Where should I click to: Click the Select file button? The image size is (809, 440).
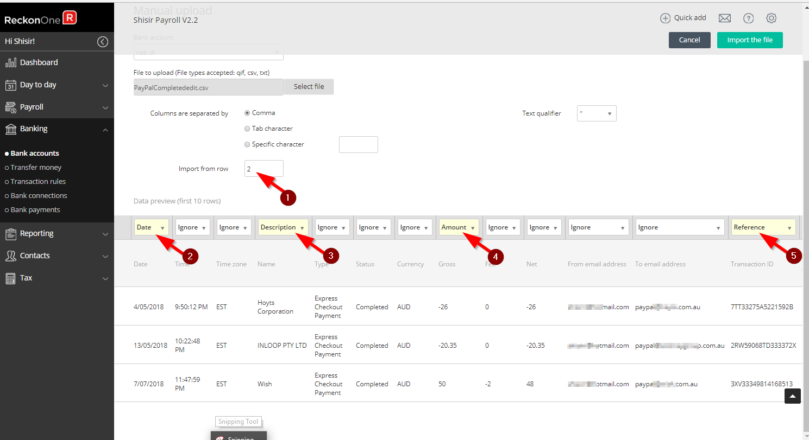coord(309,87)
